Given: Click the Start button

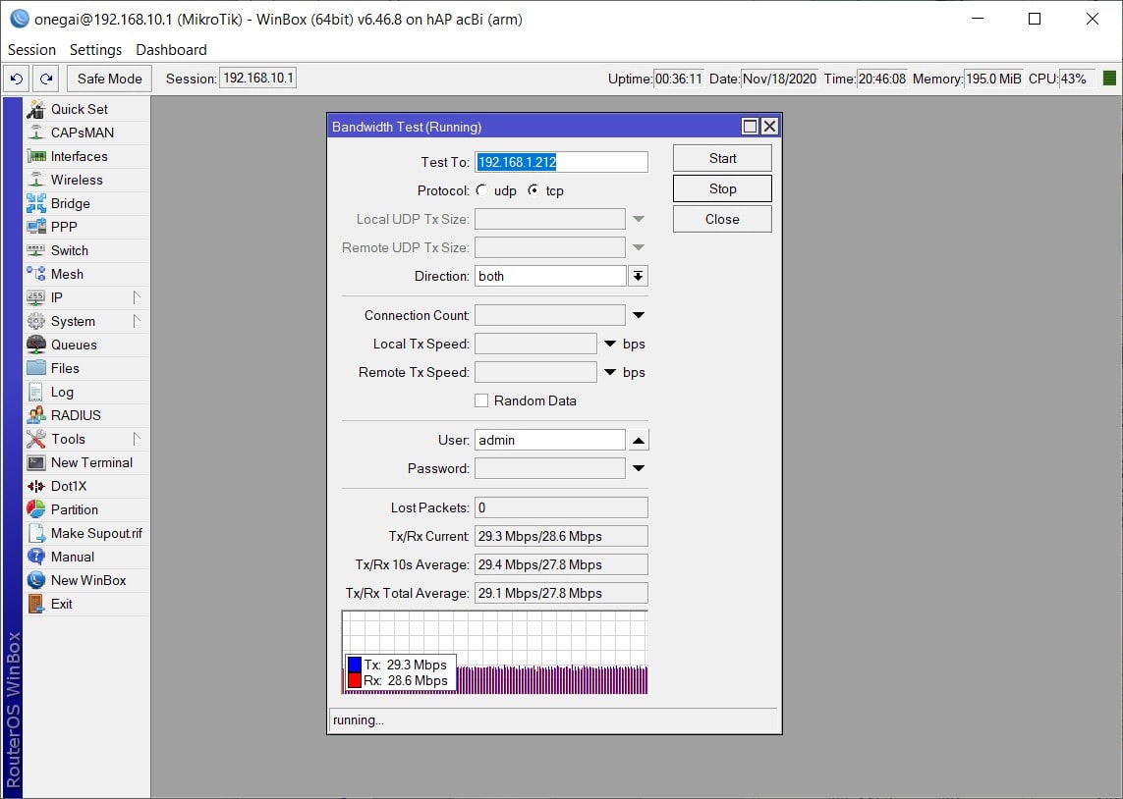Looking at the screenshot, I should pos(722,158).
